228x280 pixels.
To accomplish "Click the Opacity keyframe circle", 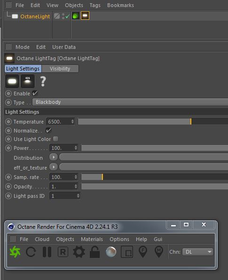I will [x=8, y=187].
